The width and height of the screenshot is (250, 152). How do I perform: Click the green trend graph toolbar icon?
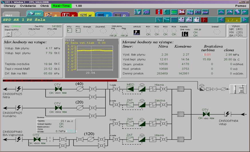[174, 12]
